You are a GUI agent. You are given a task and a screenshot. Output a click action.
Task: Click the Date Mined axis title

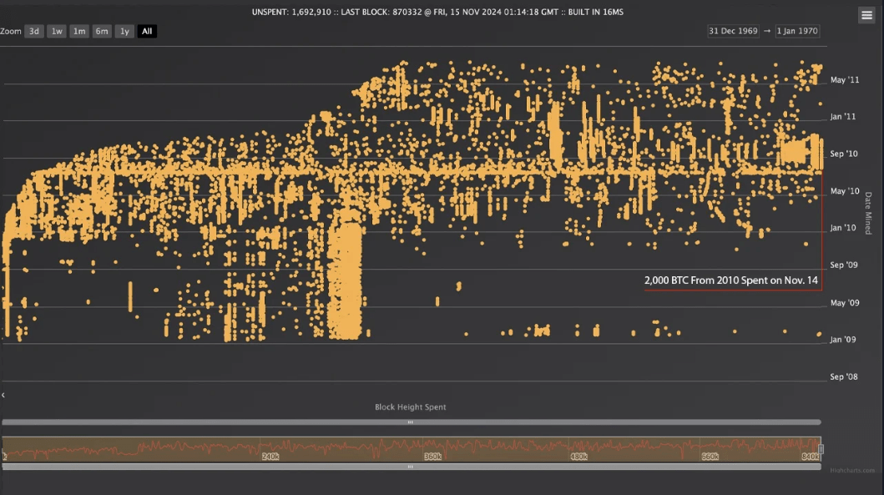click(868, 214)
